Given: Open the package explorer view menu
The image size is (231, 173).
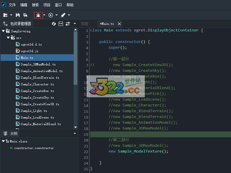Looking at the screenshot, I should point(75,24).
